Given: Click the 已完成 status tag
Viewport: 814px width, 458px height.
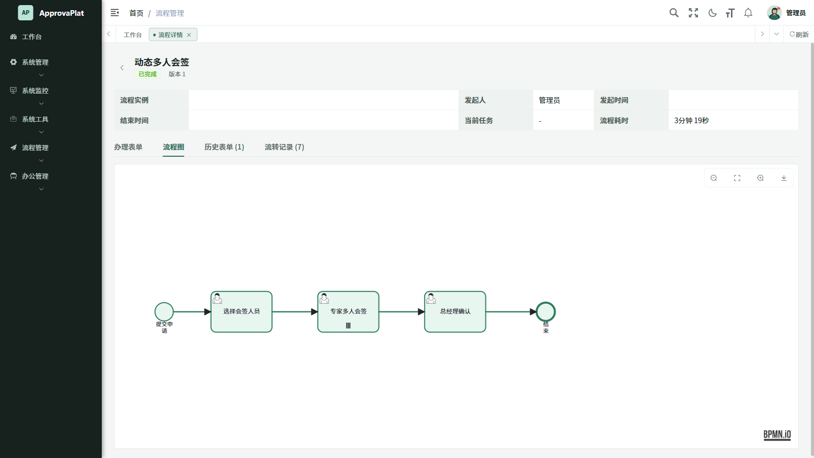Looking at the screenshot, I should 148,74.
